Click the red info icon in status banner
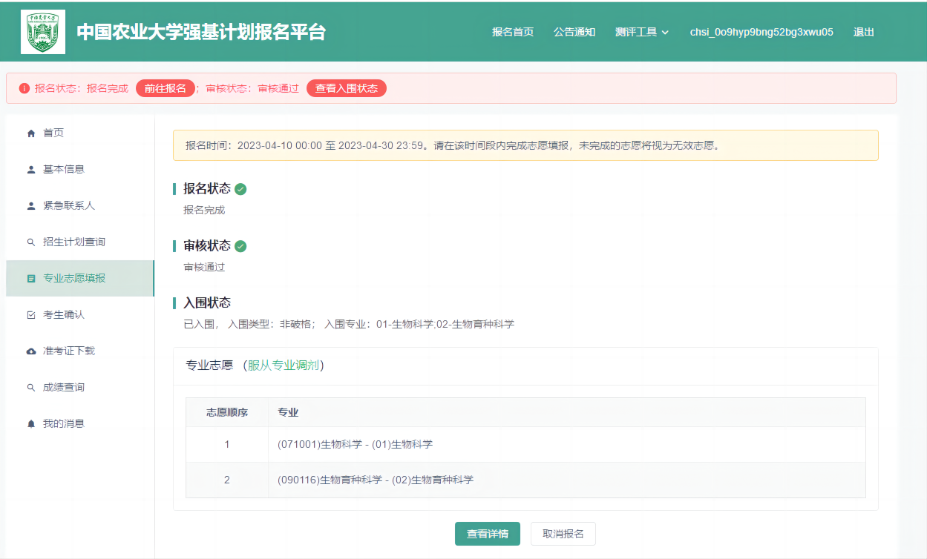927x559 pixels. pos(24,88)
